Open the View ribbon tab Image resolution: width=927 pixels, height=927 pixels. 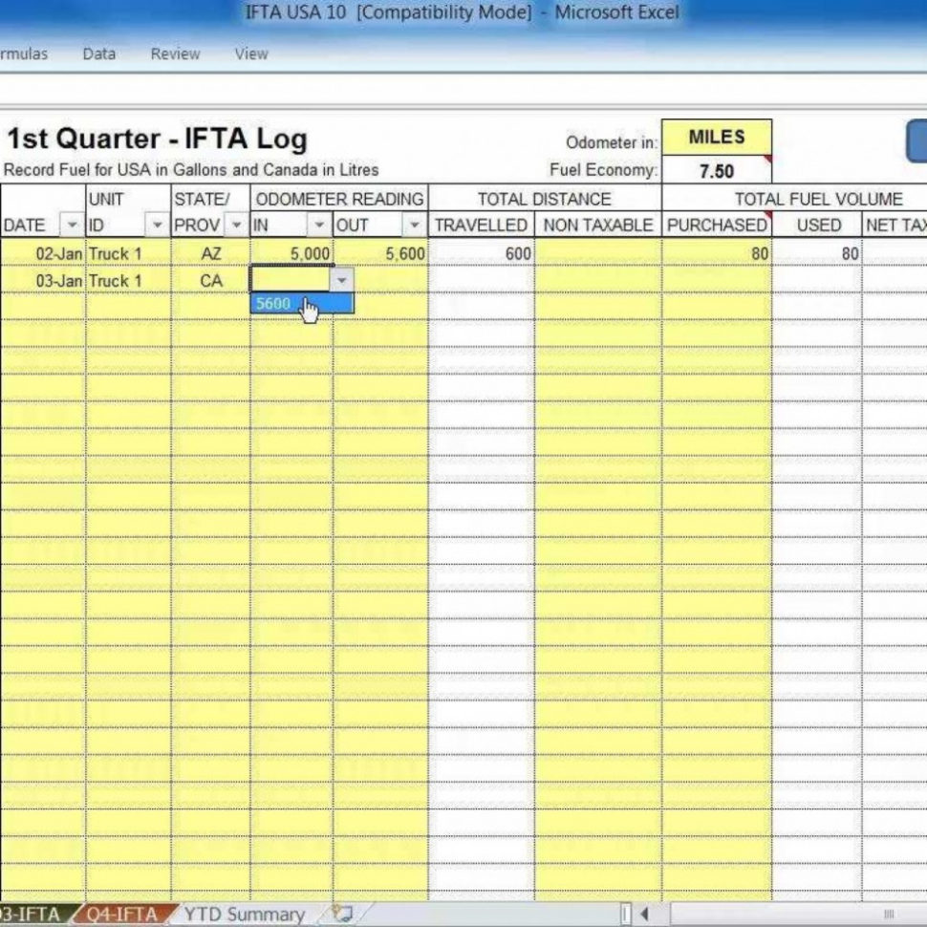pos(250,54)
